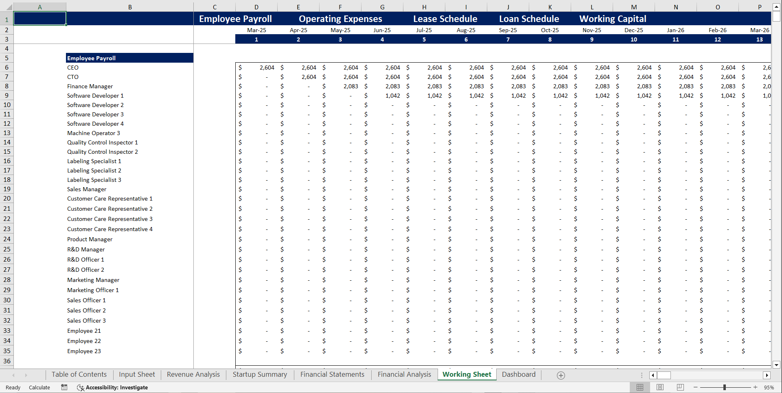
Task: Switch to Page Layout view
Action: (x=660, y=387)
